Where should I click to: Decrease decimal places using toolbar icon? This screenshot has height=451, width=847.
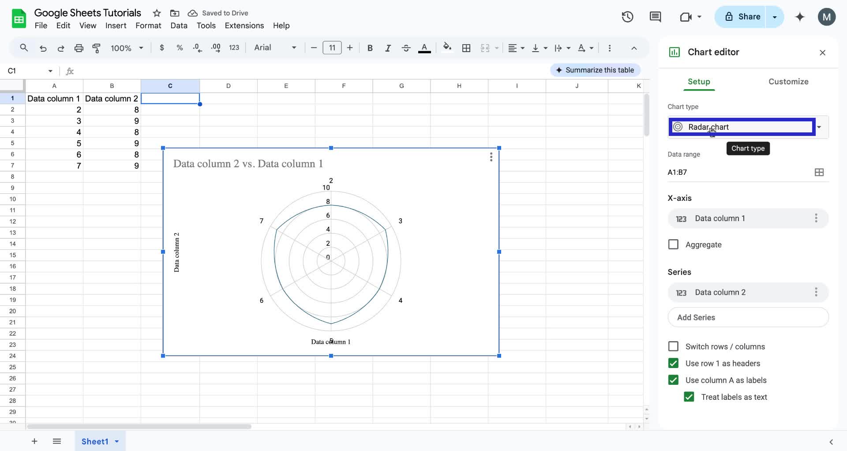coord(197,48)
